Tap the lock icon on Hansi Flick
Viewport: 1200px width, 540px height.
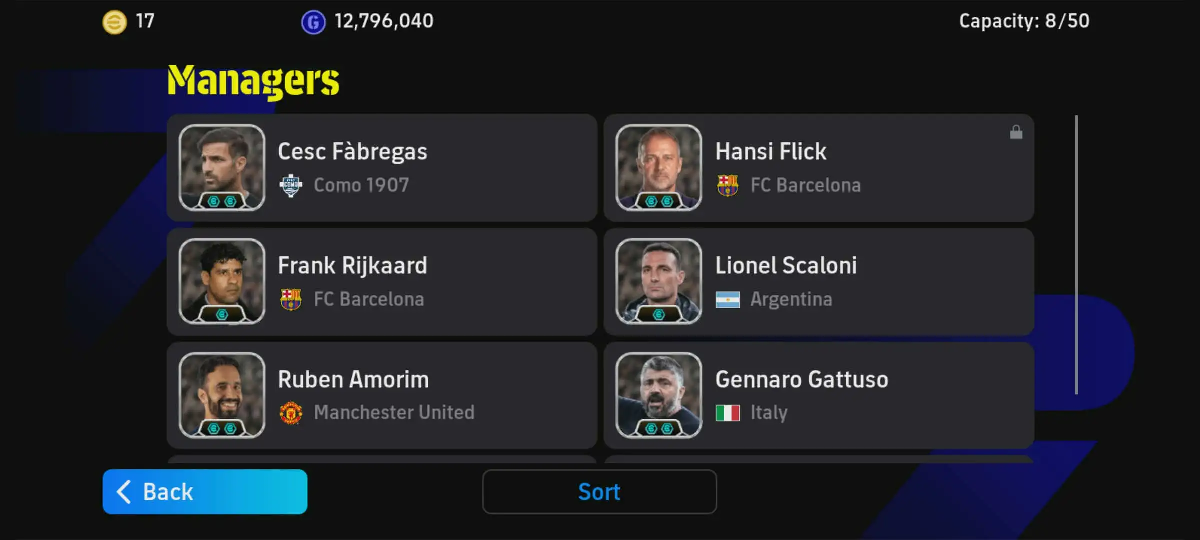[1016, 132]
